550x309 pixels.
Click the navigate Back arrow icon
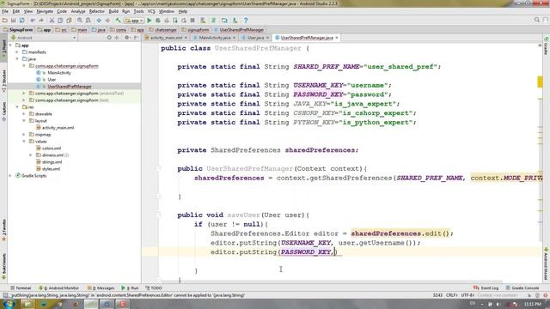pyautogui.click(x=99, y=21)
